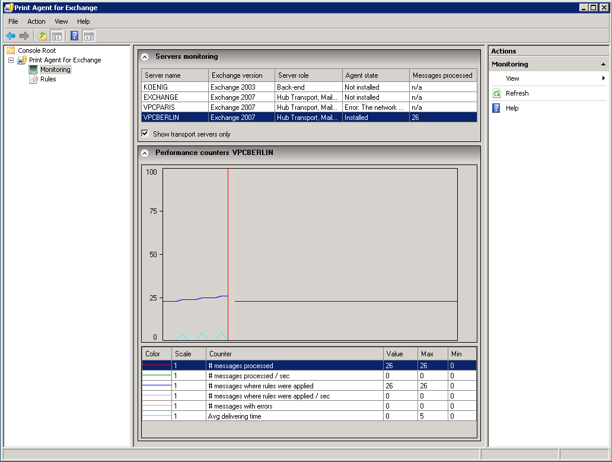The height and width of the screenshot is (462, 612).
Task: Select the Monitoring tree node
Action: pos(55,69)
